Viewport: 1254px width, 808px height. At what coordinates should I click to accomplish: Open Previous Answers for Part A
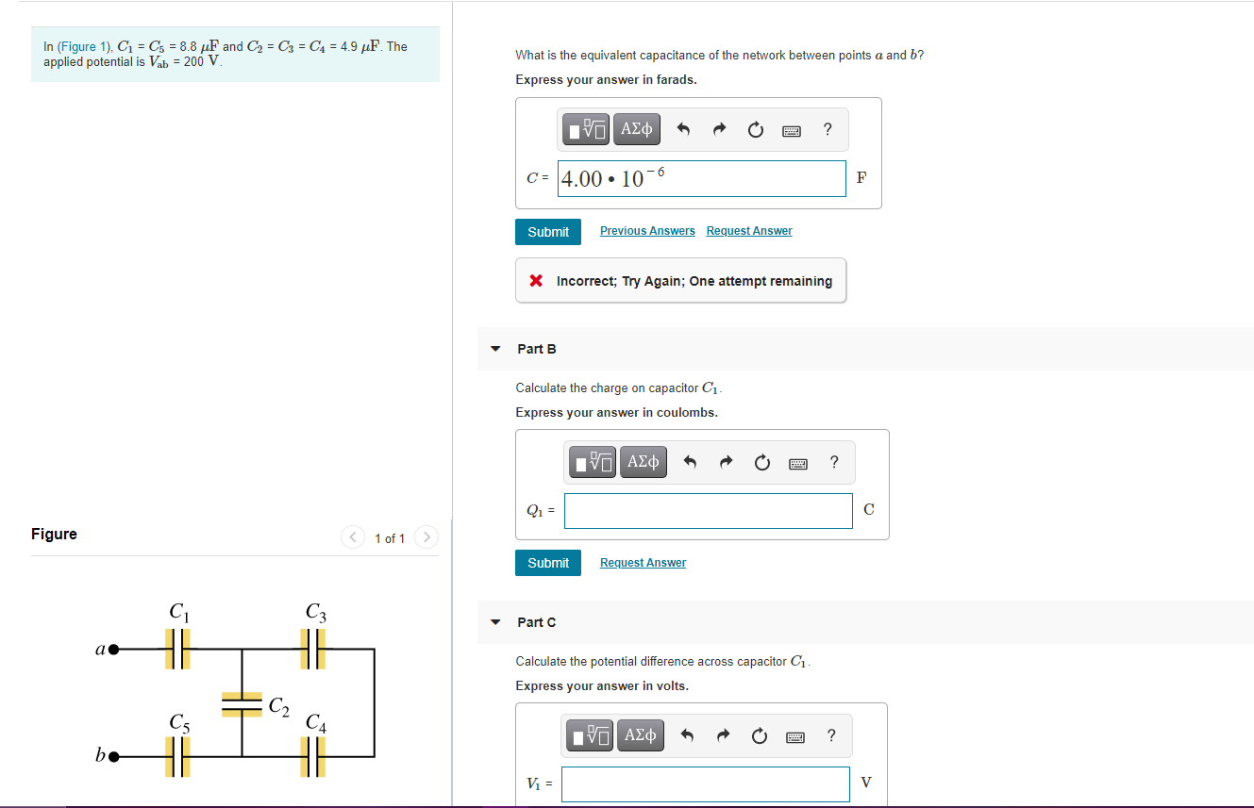[647, 230]
